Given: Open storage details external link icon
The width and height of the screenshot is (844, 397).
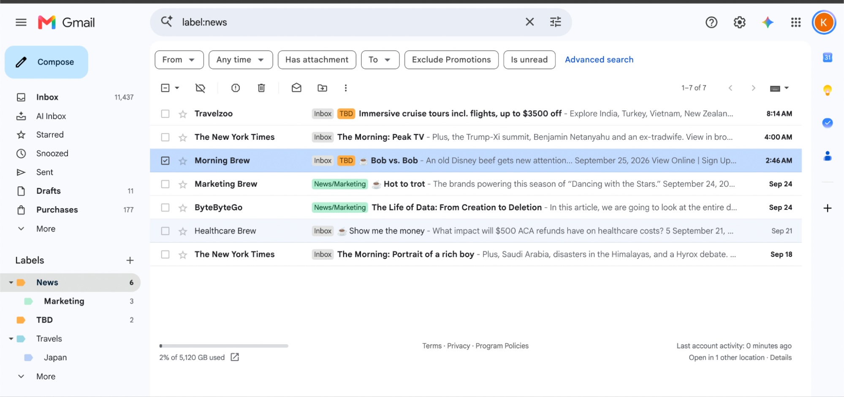Looking at the screenshot, I should click(x=235, y=357).
